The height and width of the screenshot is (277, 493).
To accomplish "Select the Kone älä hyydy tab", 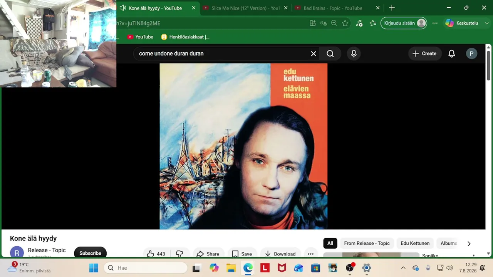I will [155, 8].
